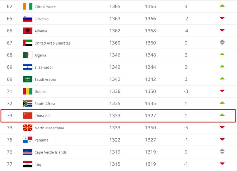Click green up arrow in China PR row

(222, 115)
